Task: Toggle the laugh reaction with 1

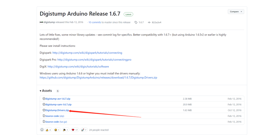Action: pyautogui.click(x=57, y=130)
